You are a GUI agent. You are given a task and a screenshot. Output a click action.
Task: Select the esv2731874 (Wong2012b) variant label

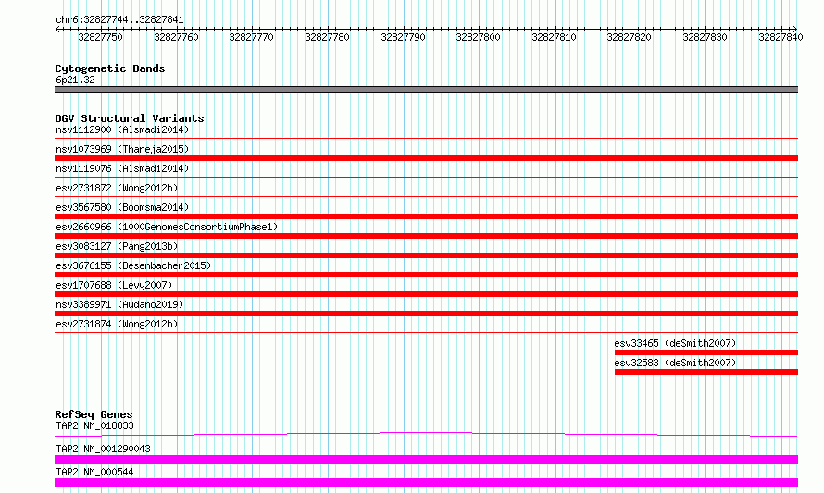[117, 324]
